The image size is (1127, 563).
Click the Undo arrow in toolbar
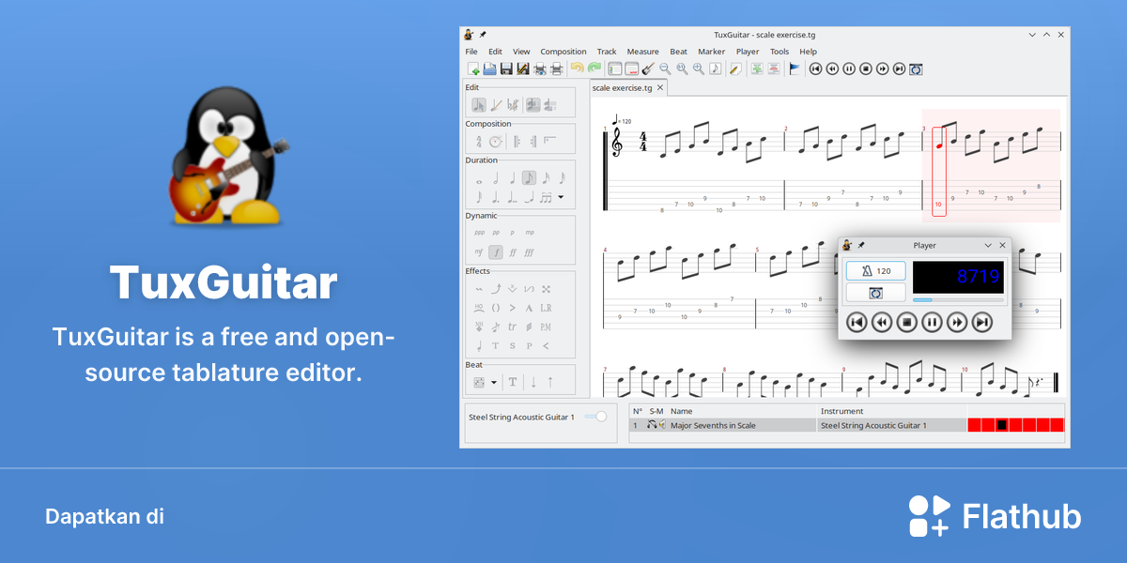[x=577, y=68]
